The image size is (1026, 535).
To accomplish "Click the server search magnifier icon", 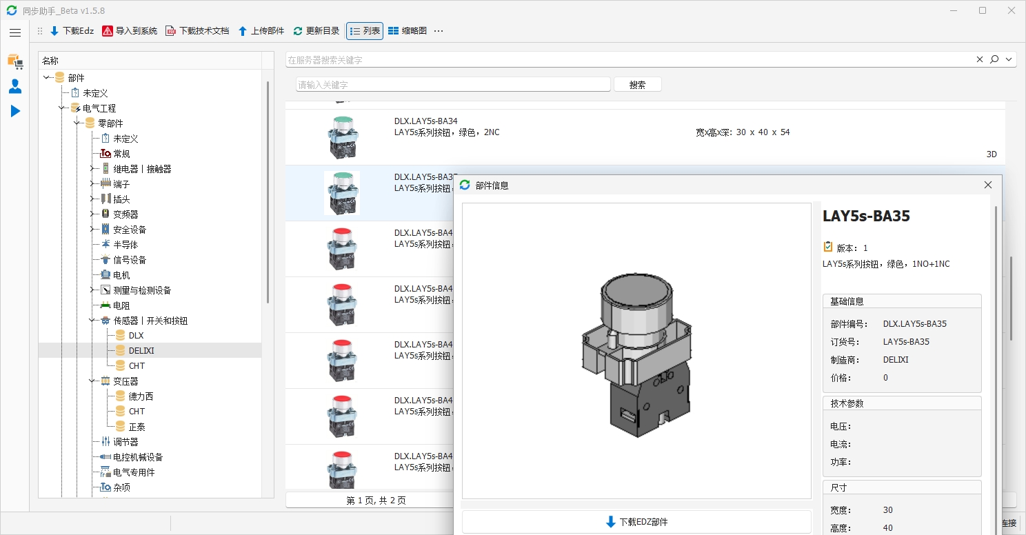I will click(994, 60).
